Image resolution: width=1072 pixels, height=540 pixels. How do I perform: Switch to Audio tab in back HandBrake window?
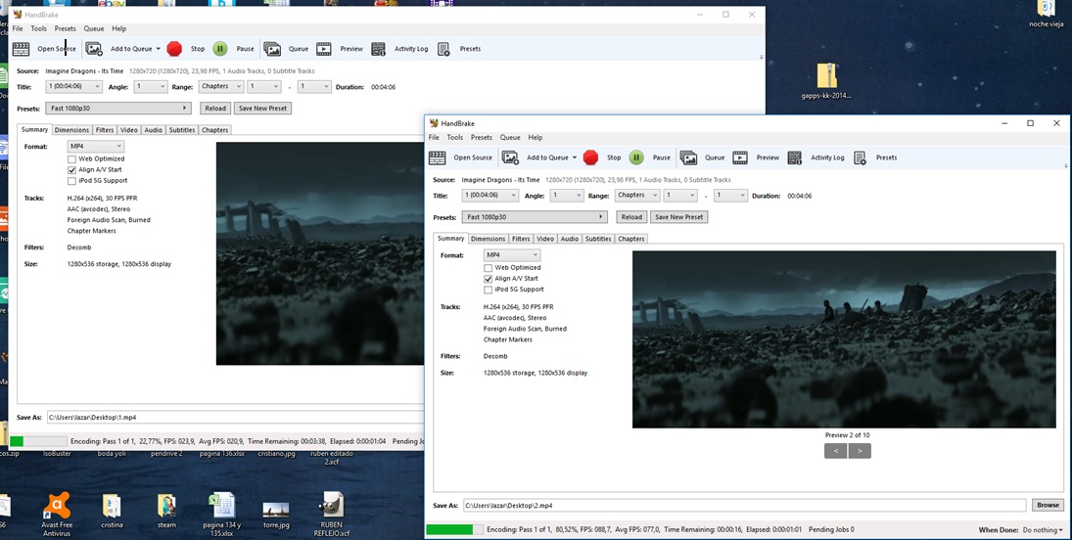[x=153, y=130]
